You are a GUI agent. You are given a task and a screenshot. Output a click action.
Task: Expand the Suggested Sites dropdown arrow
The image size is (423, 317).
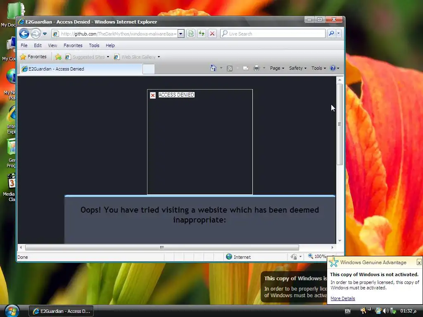[x=108, y=57]
